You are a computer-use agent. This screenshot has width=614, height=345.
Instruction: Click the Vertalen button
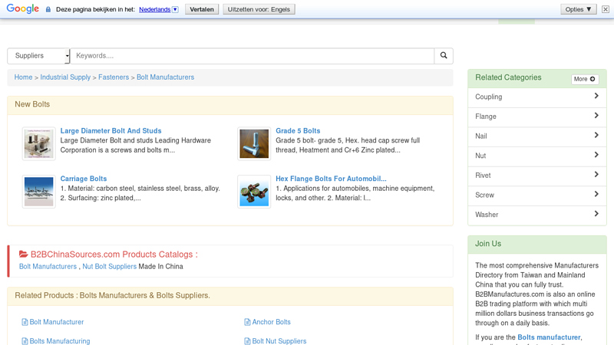(x=202, y=9)
